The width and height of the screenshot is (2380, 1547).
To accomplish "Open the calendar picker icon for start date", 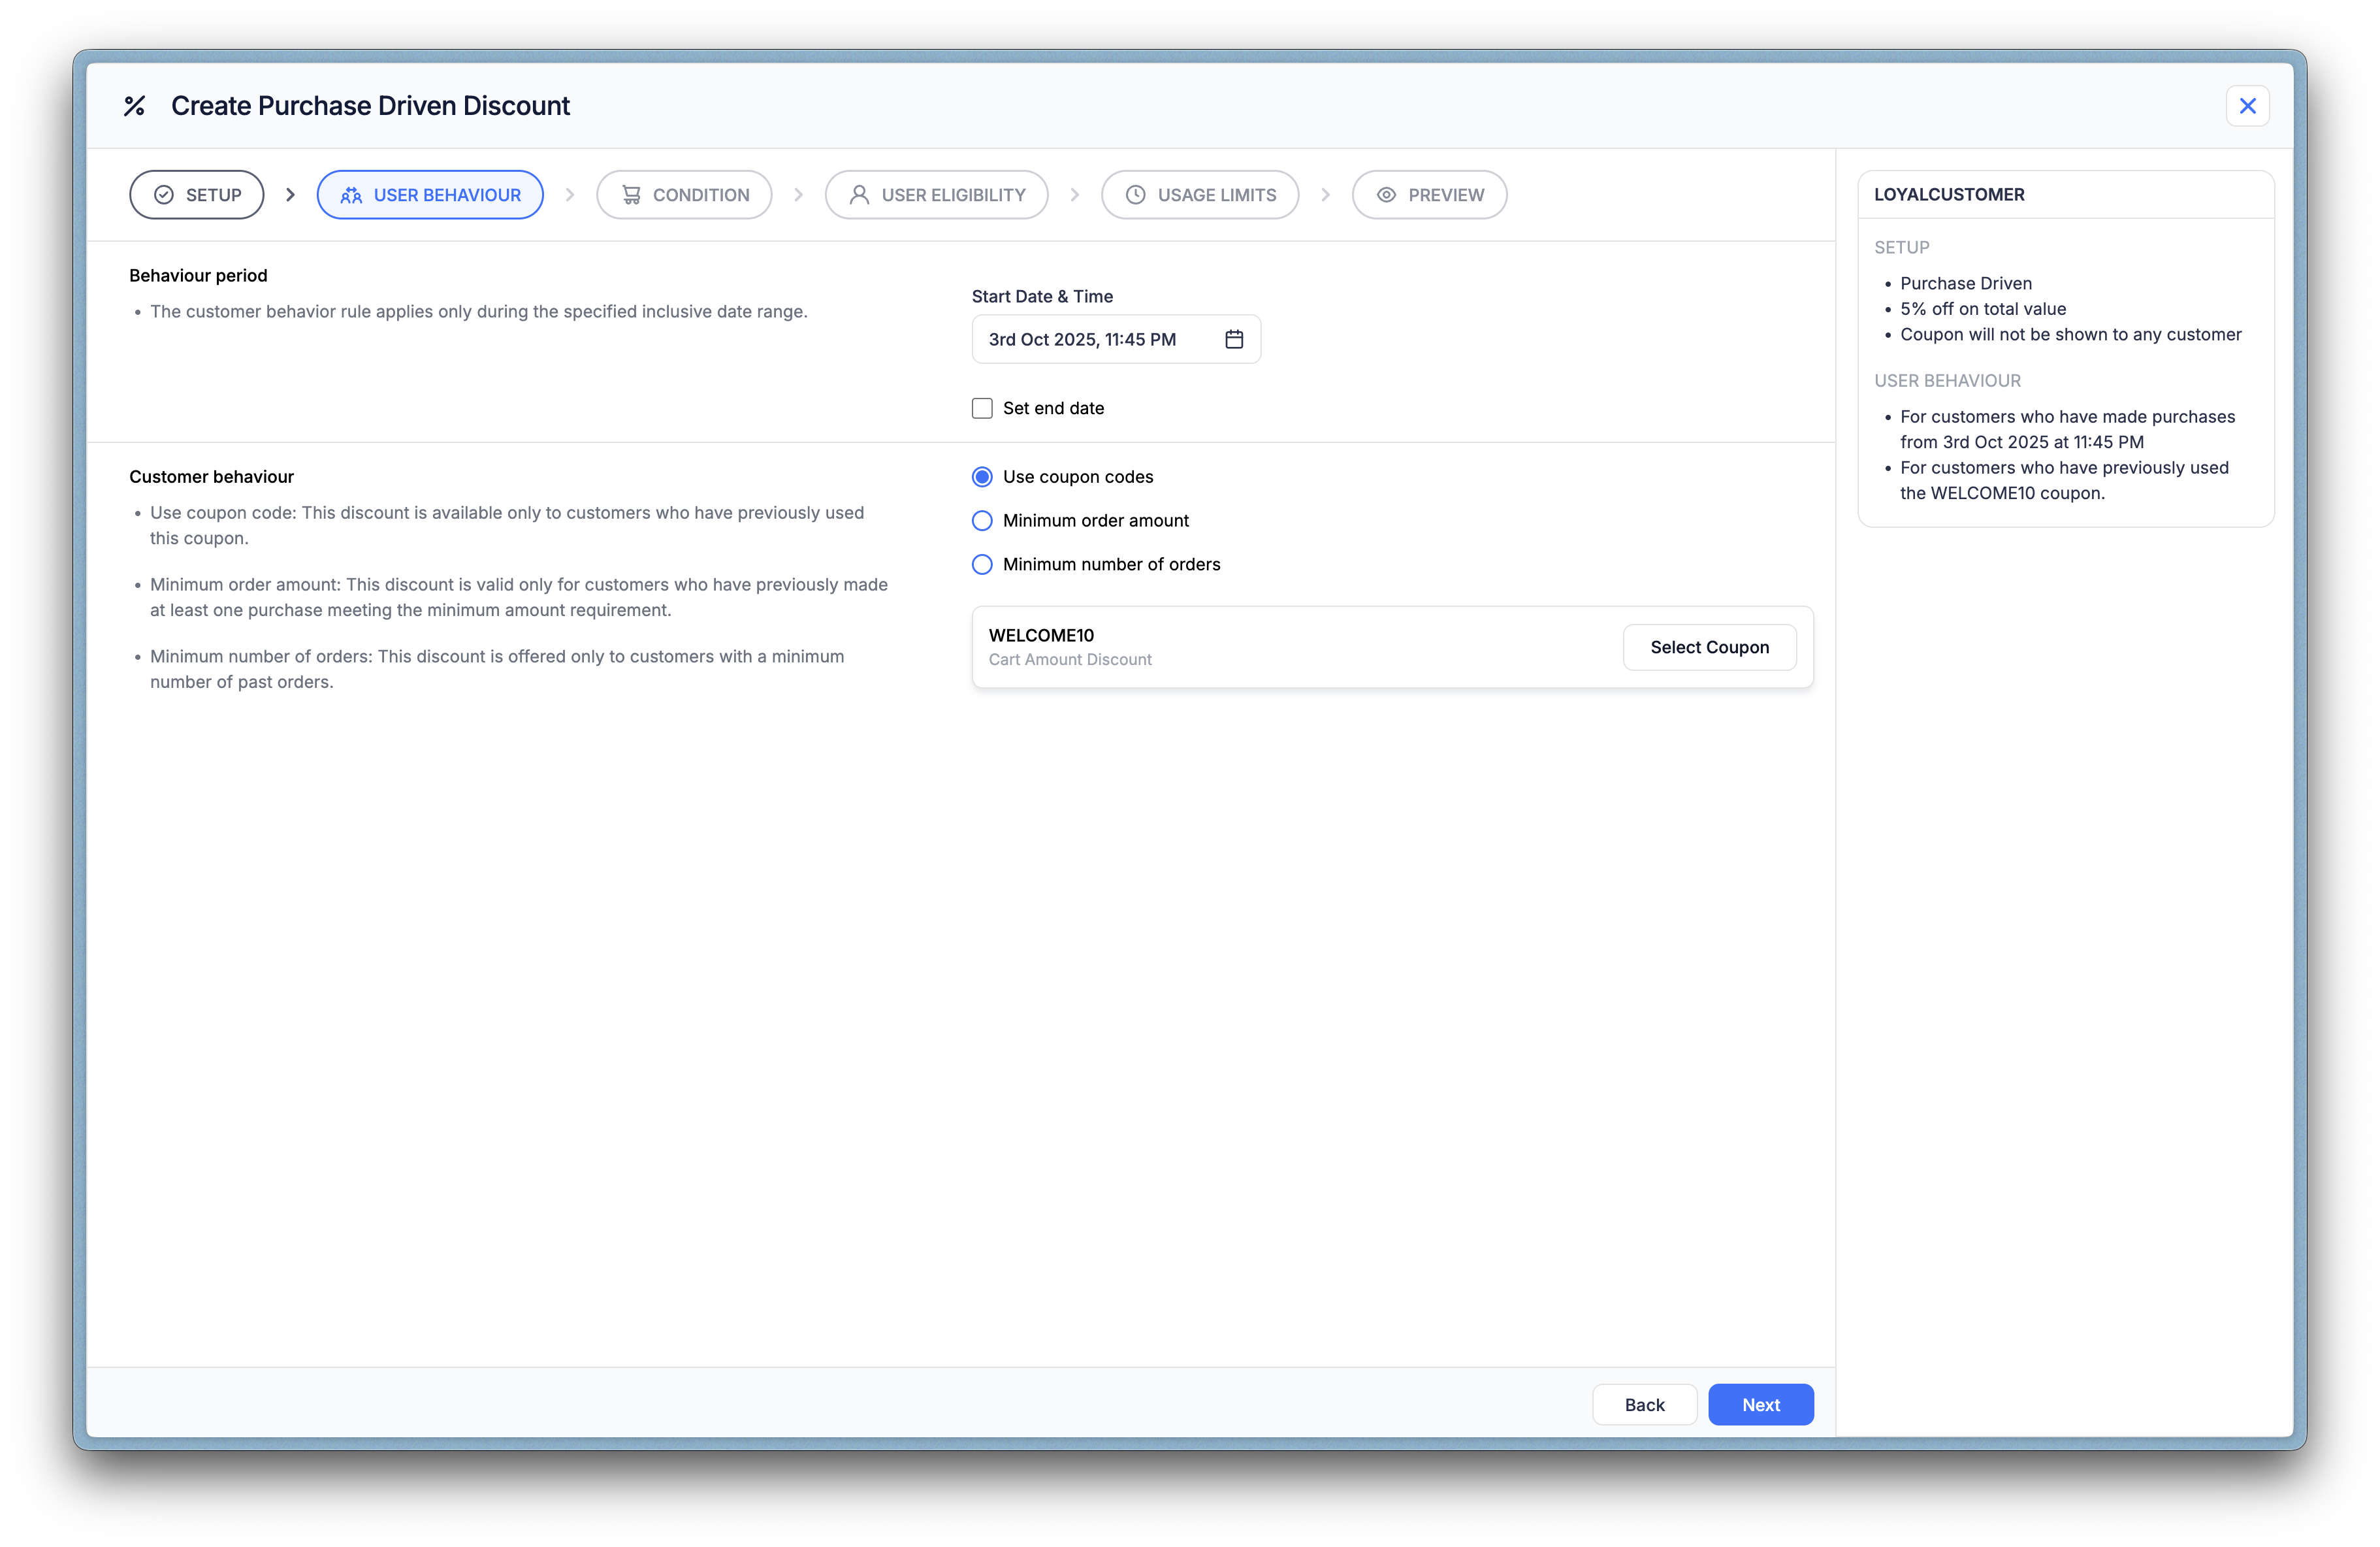I will [1234, 340].
